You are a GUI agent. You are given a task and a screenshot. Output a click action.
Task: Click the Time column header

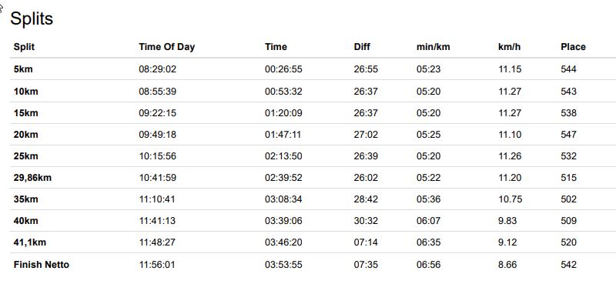[x=276, y=47]
